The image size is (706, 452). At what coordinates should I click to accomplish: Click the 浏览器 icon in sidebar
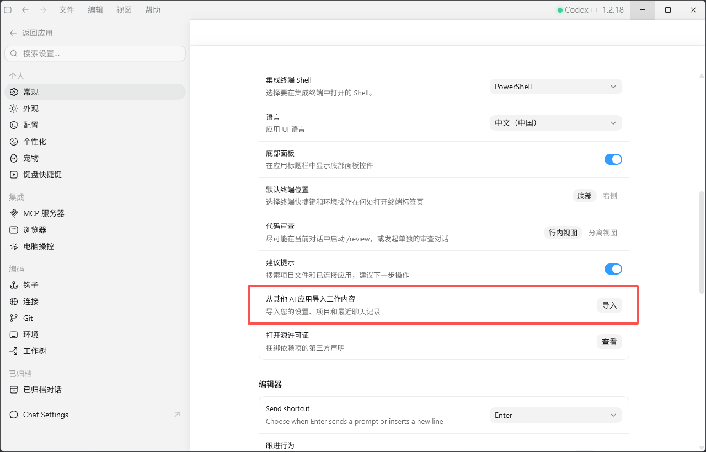coord(14,230)
